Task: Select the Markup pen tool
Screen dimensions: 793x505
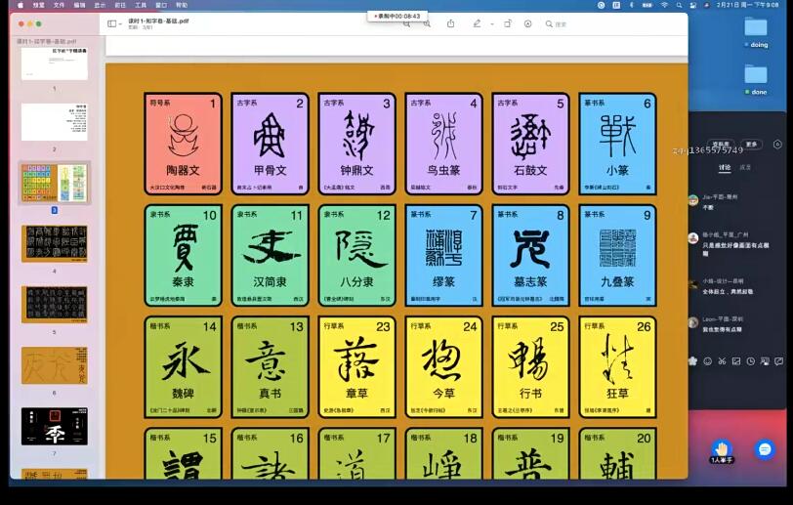Action: coord(476,23)
